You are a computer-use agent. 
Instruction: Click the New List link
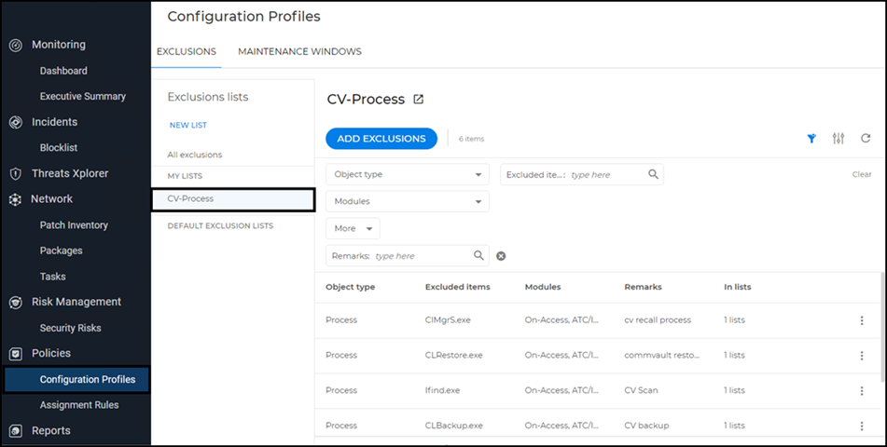(187, 125)
